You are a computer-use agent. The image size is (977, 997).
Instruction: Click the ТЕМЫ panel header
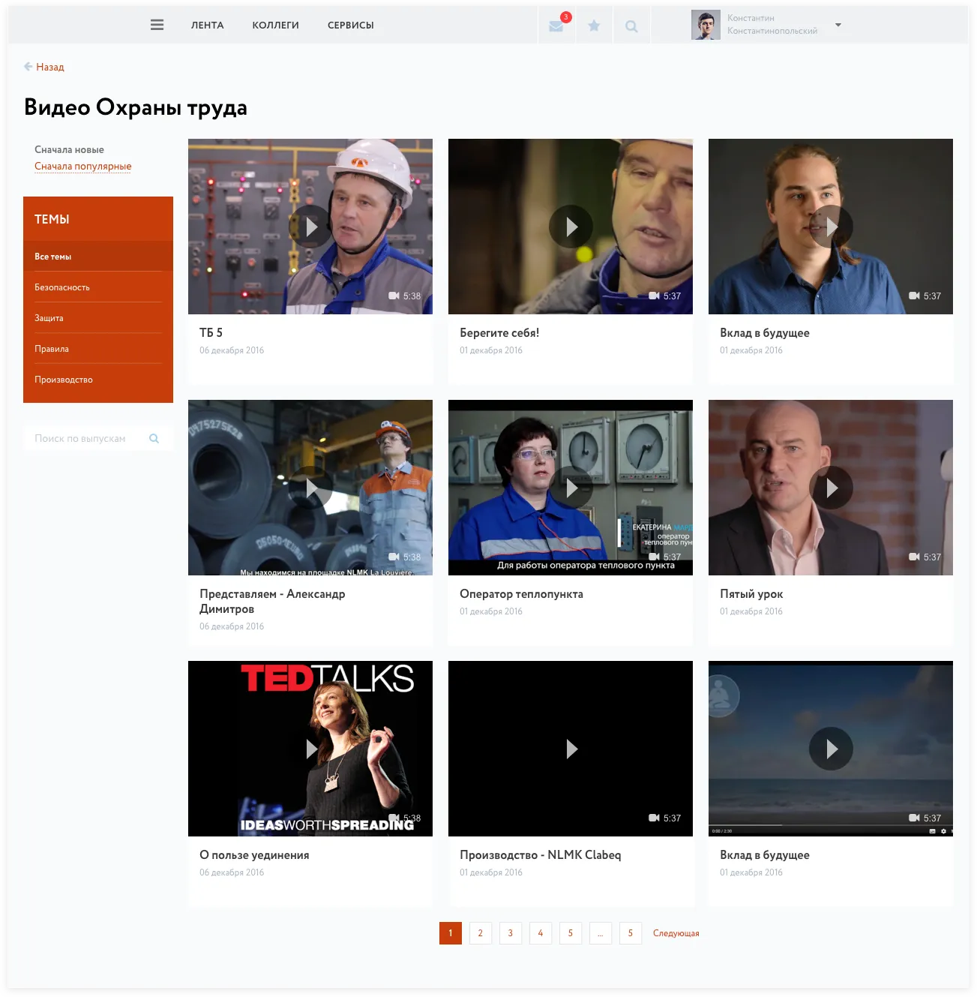point(98,219)
